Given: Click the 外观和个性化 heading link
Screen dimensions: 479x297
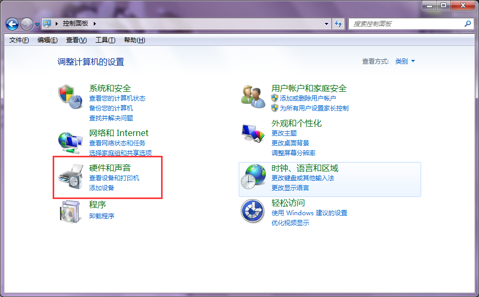Looking at the screenshot, I should coord(297,123).
